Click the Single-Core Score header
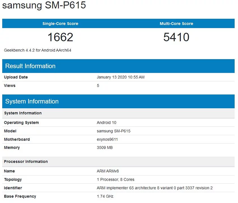The image size is (238, 203). point(60,24)
